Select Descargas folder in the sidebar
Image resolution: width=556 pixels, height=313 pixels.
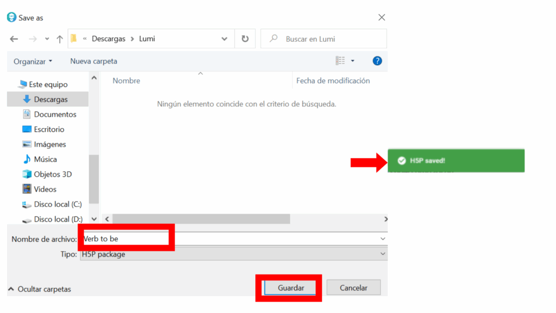point(50,99)
